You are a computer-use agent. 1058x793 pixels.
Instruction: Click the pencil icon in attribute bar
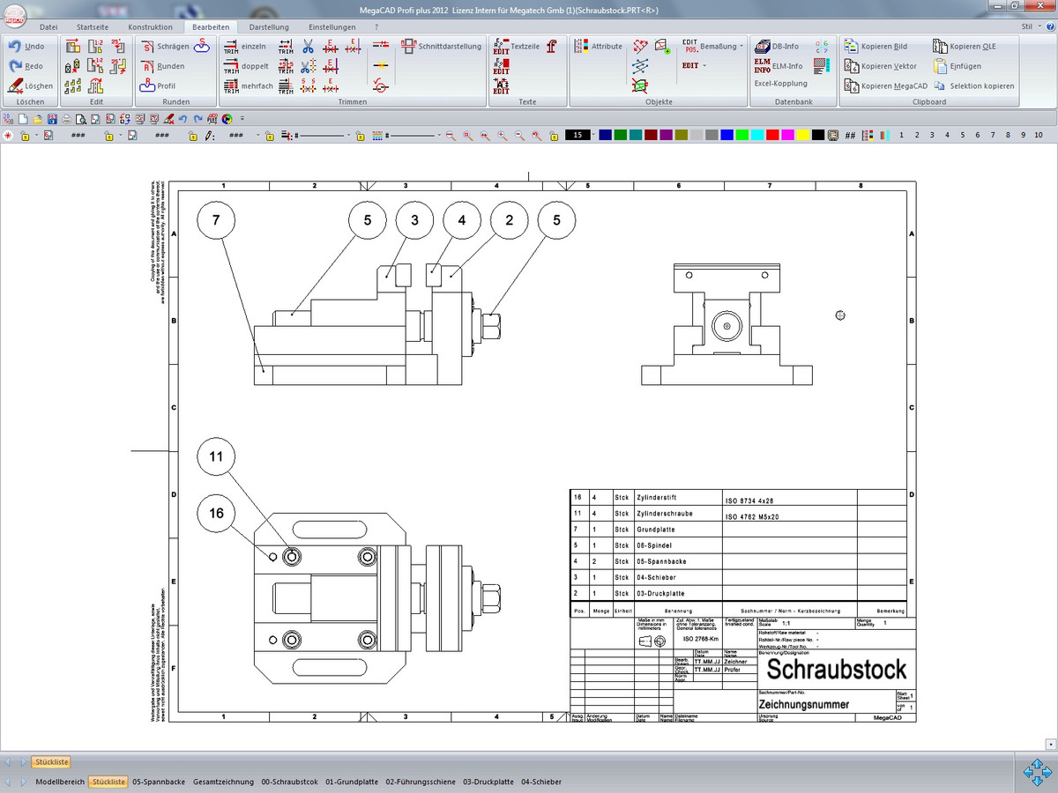pyautogui.click(x=209, y=136)
